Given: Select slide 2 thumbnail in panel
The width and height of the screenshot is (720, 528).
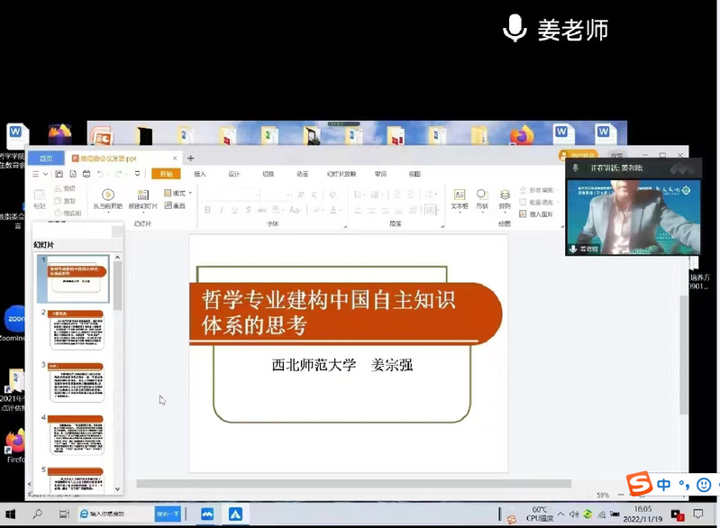Looking at the screenshot, I should 76,330.
